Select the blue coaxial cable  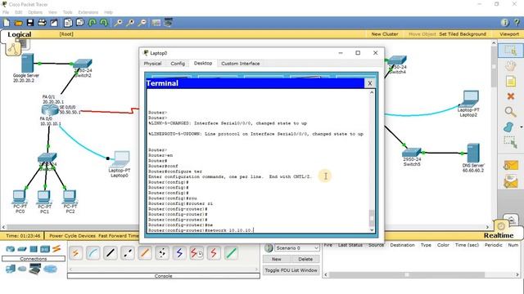(179, 253)
